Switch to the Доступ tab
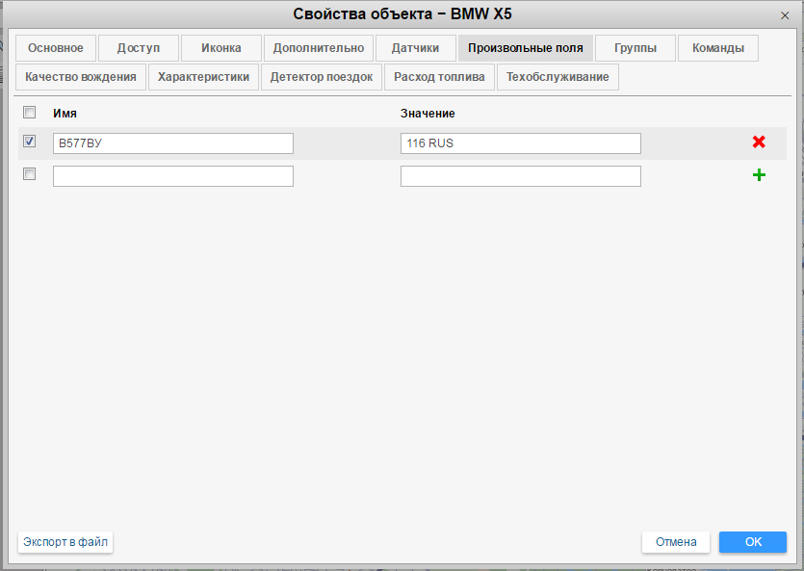This screenshot has height=571, width=804. [x=139, y=48]
